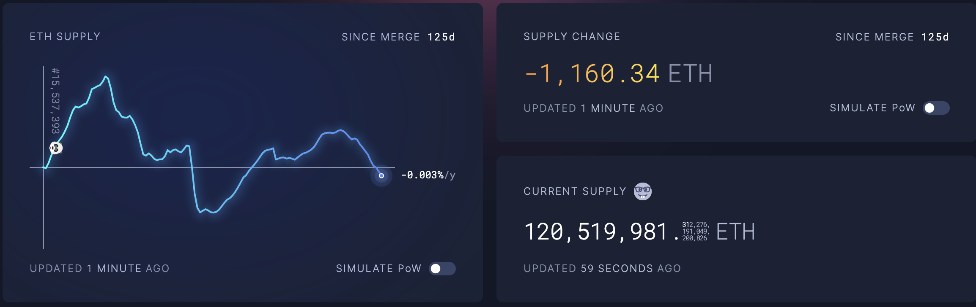The width and height of the screenshot is (976, 307).
Task: Open the Since Merge 125d selector in ETH Supply
Action: 398,37
